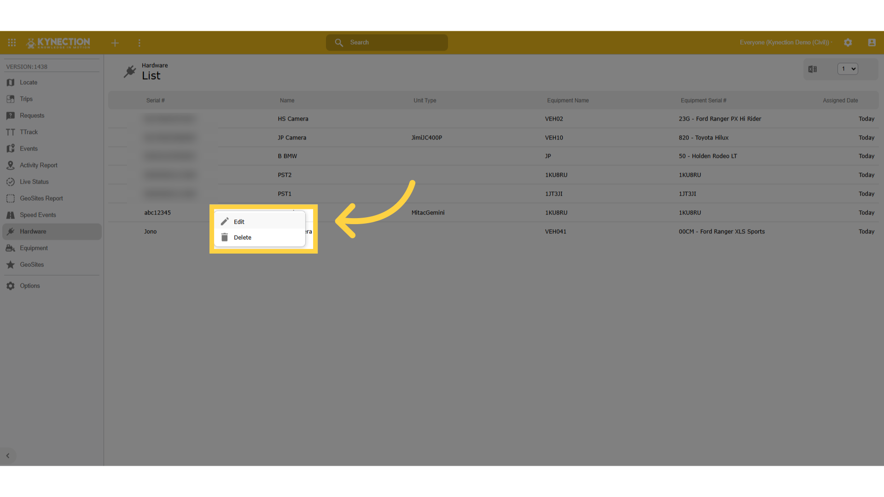Click the Delete trash icon
This screenshot has height=497, width=884.
pyautogui.click(x=225, y=237)
